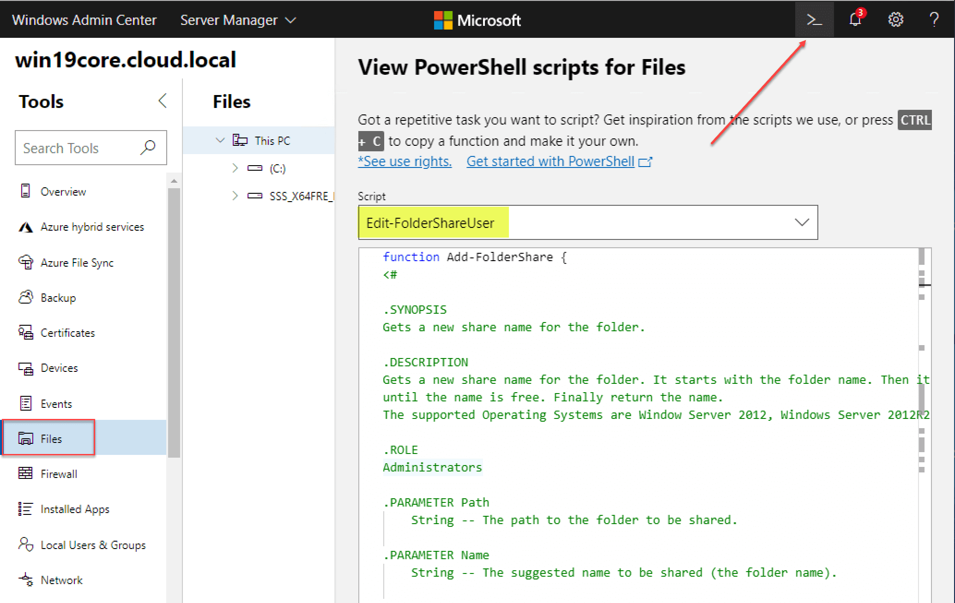This screenshot has width=955, height=603.
Task: Click the See use rights link
Action: pos(405,161)
